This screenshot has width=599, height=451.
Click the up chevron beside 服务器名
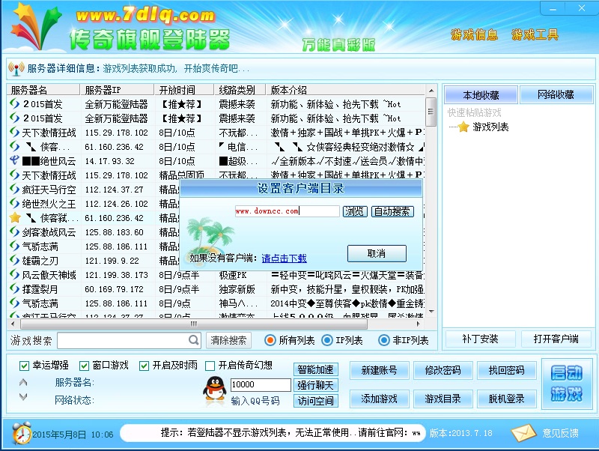23,383
